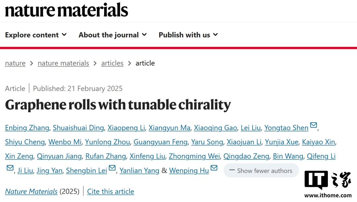Open the Nature Materials journal citation link
357x202 pixels.
31,191
